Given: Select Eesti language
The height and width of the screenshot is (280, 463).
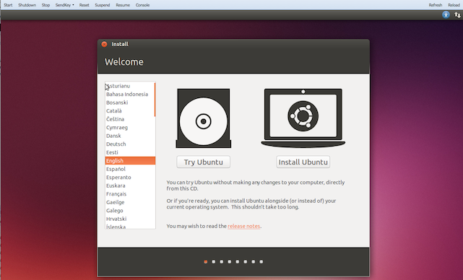Looking at the screenshot, I should point(129,152).
